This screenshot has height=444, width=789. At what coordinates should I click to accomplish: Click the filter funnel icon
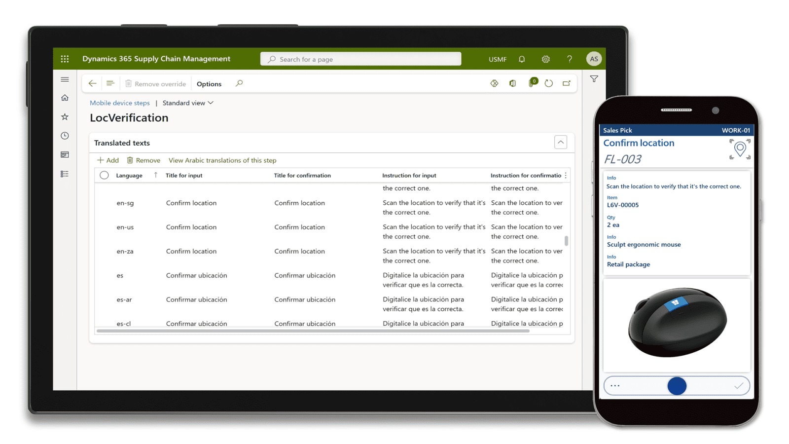tap(594, 79)
